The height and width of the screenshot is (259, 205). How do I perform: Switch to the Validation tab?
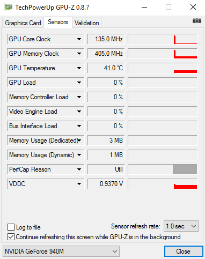tap(87, 23)
